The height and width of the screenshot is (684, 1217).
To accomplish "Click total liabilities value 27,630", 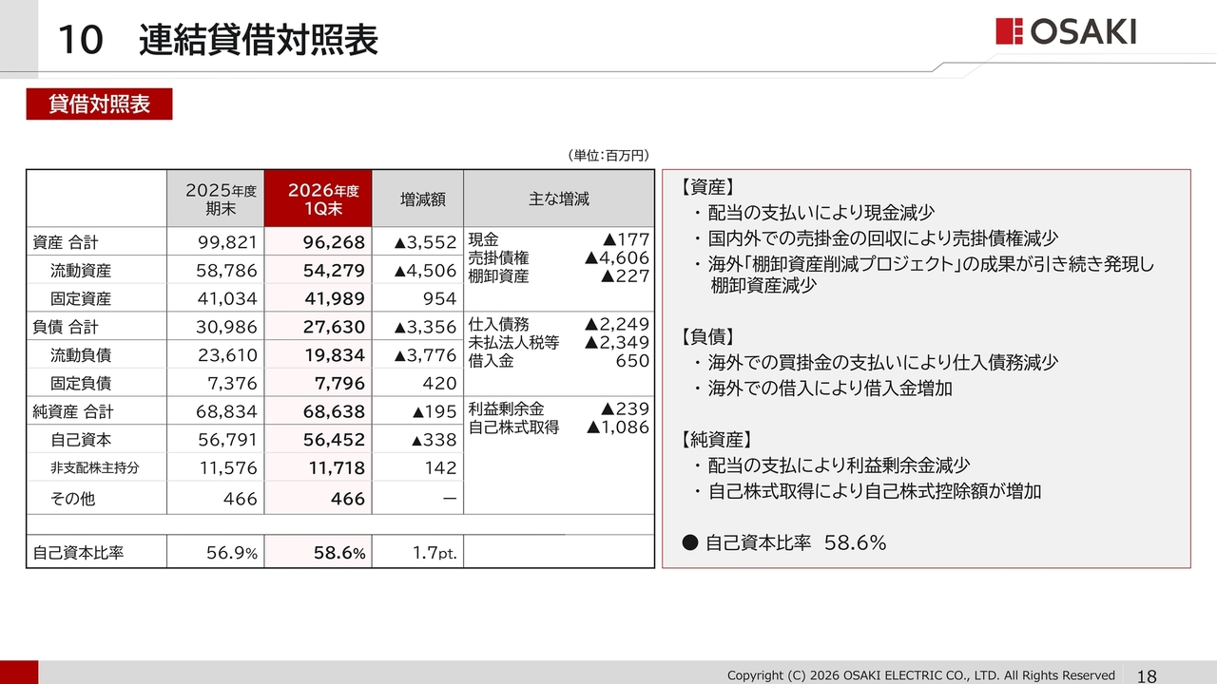I will [x=334, y=327].
